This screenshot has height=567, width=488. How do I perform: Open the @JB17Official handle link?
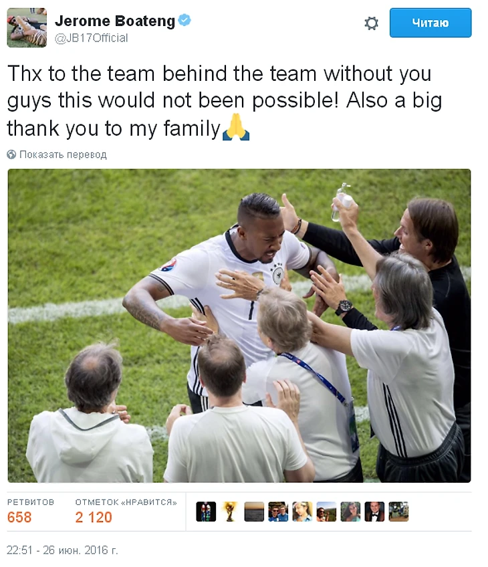click(x=91, y=38)
